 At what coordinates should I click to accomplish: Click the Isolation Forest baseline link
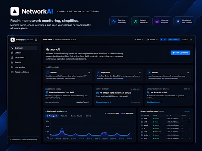coord(83,102)
